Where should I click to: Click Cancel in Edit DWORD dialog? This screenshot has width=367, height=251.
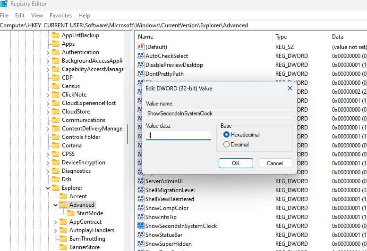275,163
